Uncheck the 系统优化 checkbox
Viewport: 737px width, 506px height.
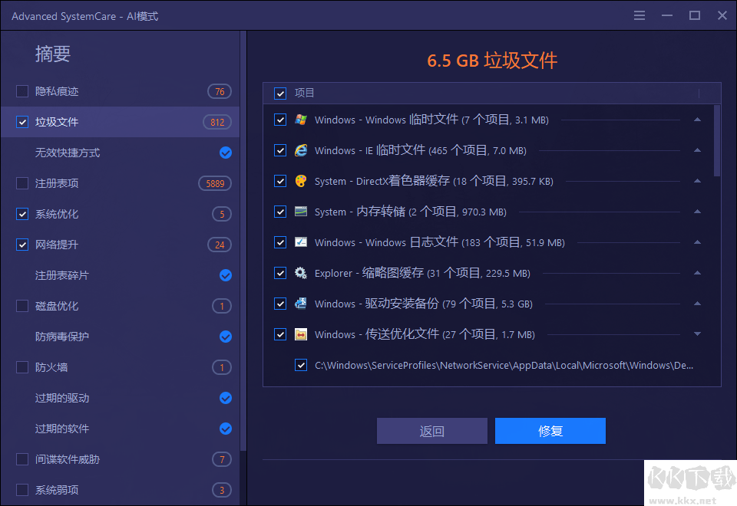coord(22,214)
